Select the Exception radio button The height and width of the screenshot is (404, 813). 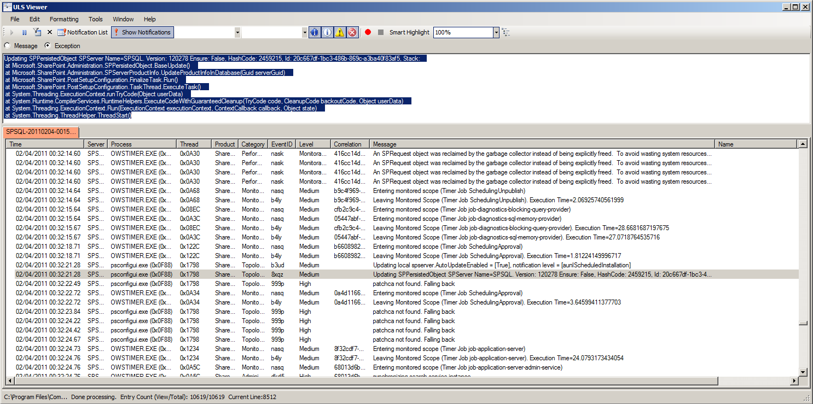48,46
